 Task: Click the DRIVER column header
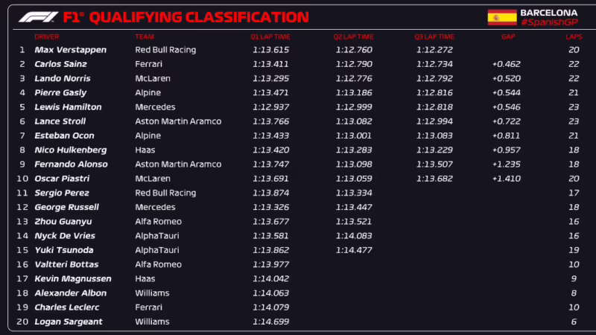[x=46, y=36]
